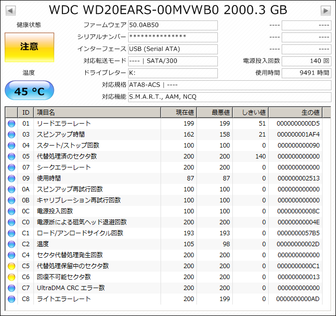The height and width of the screenshot is (316, 336).
Task: Click the ファームウェア field showing 50.0AB50
Action: pos(173,25)
